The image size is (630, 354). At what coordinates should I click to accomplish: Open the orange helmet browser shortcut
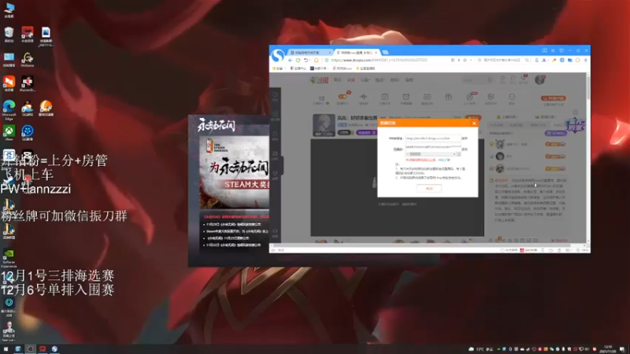click(x=46, y=109)
